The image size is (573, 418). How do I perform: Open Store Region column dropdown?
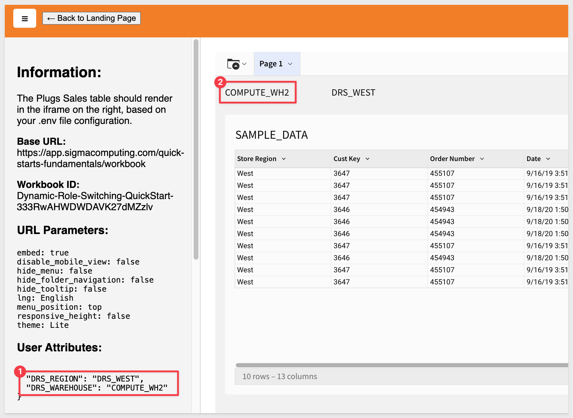[284, 159]
